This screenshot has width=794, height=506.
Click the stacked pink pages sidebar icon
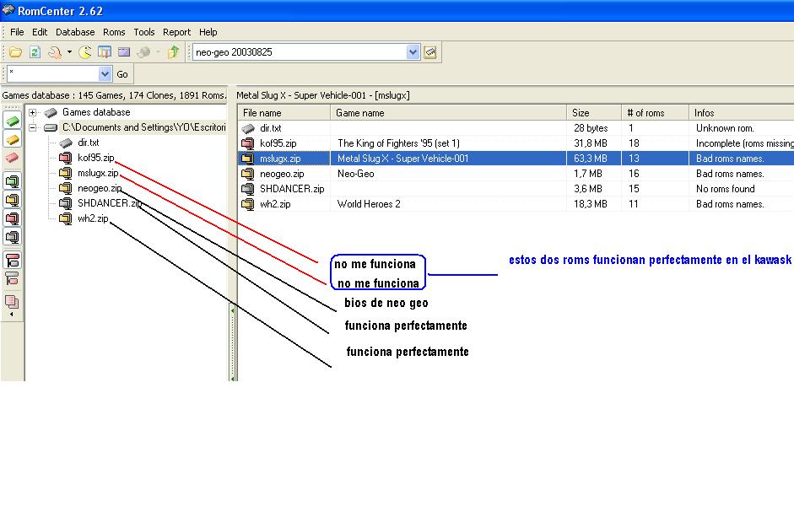pos(12,301)
